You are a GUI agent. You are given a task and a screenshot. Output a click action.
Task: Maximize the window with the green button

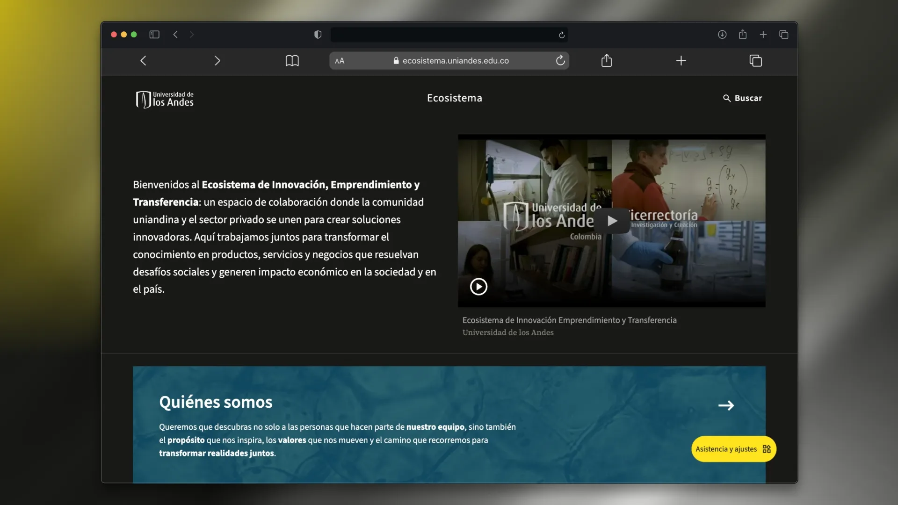pyautogui.click(x=134, y=35)
